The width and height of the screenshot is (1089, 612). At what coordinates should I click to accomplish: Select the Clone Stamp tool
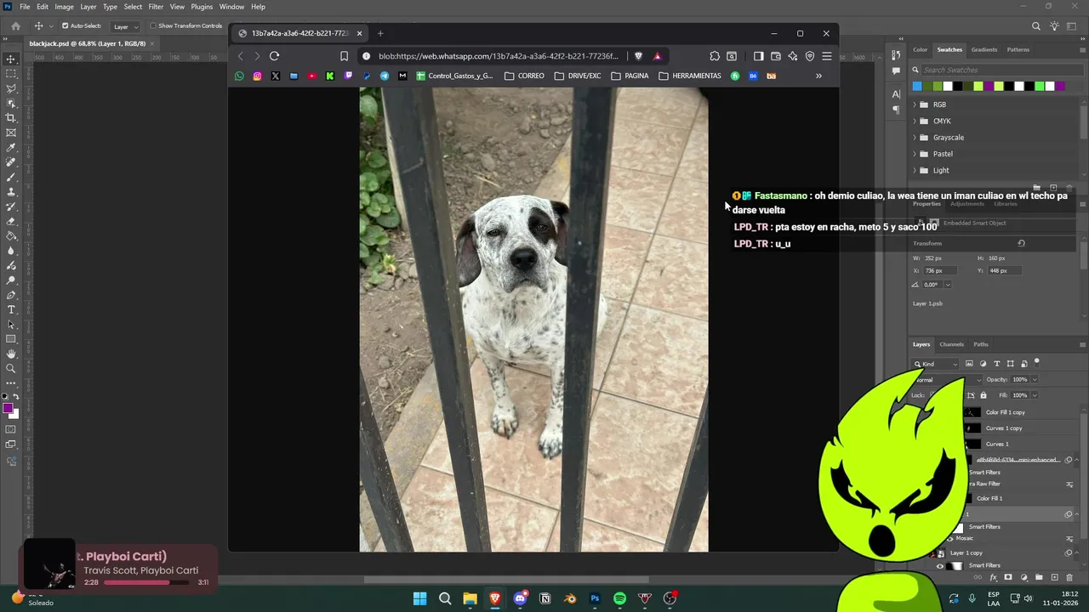click(x=11, y=191)
